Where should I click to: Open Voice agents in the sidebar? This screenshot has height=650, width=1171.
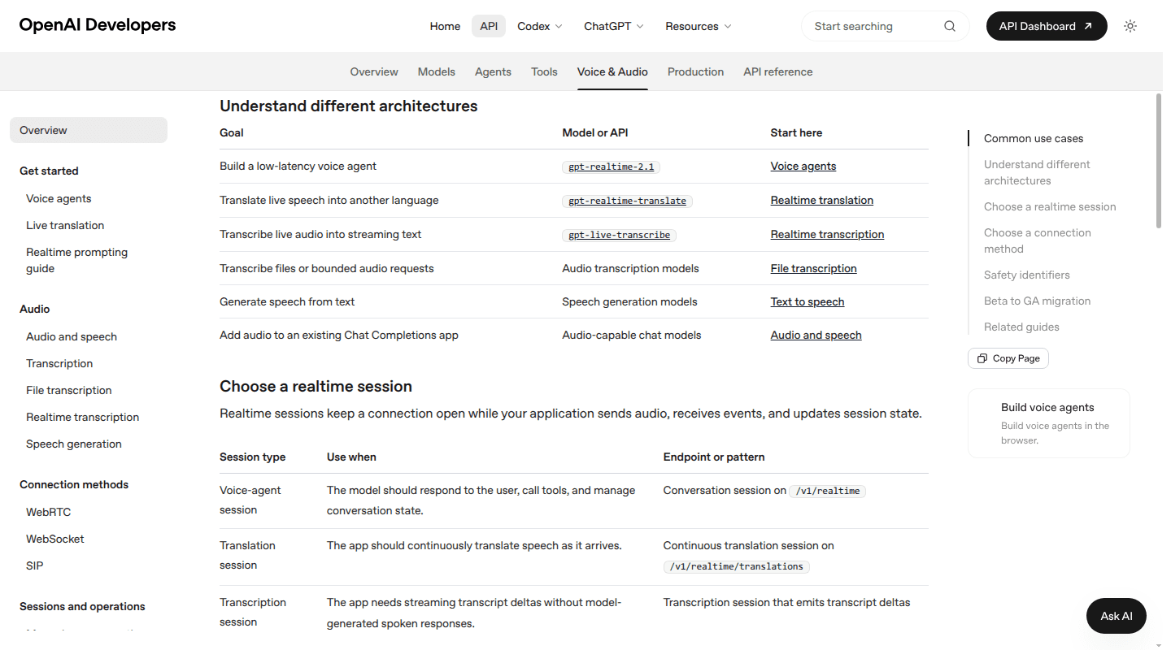pyautogui.click(x=59, y=198)
